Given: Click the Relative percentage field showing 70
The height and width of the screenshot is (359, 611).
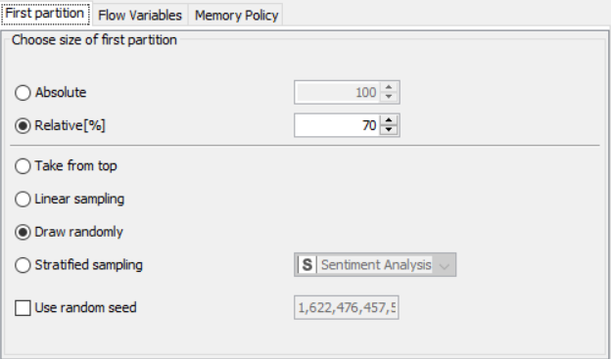Looking at the screenshot, I should [337, 125].
